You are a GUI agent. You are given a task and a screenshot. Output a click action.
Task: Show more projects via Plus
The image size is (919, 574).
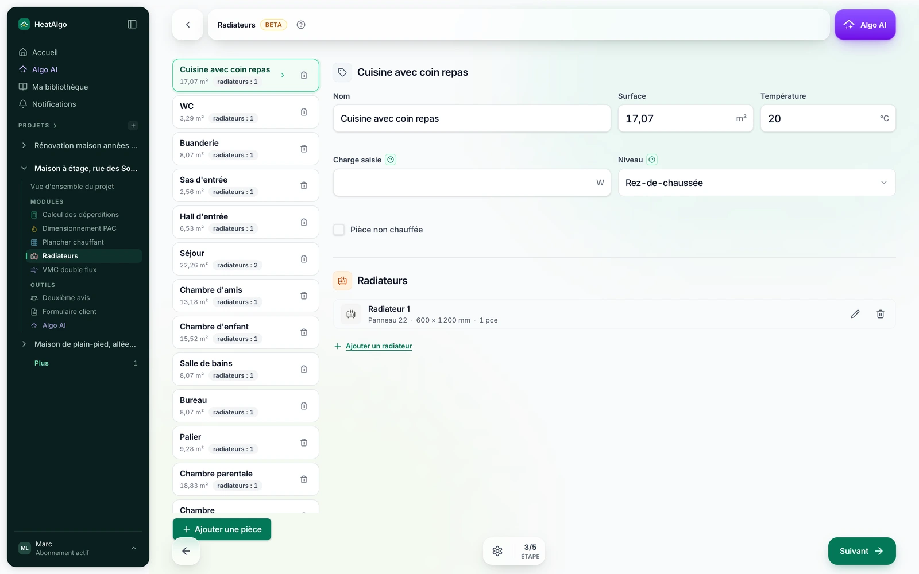(x=41, y=363)
